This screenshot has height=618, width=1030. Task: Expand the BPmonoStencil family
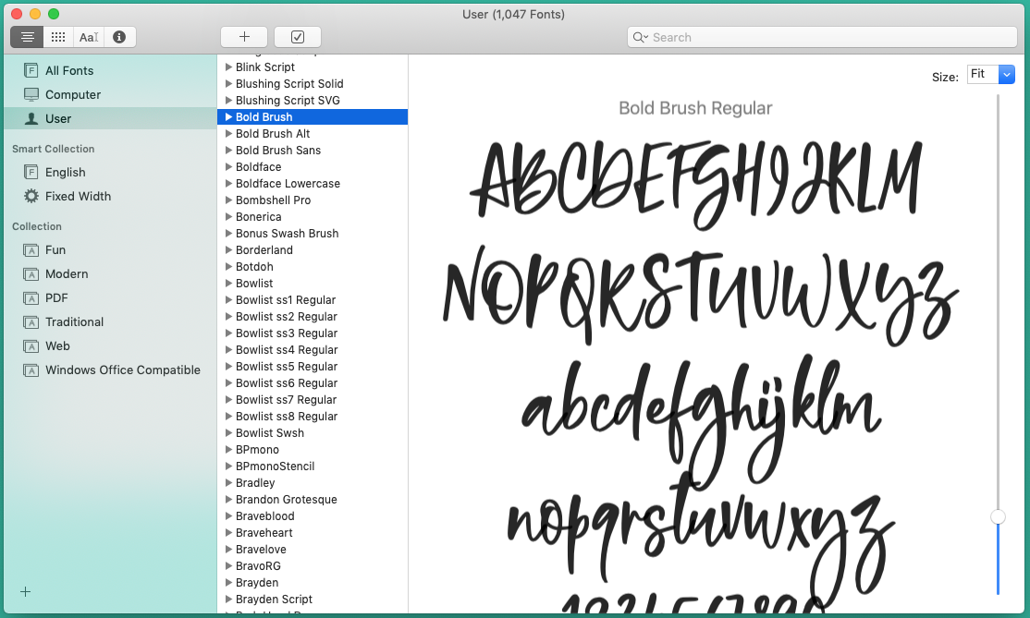point(228,466)
